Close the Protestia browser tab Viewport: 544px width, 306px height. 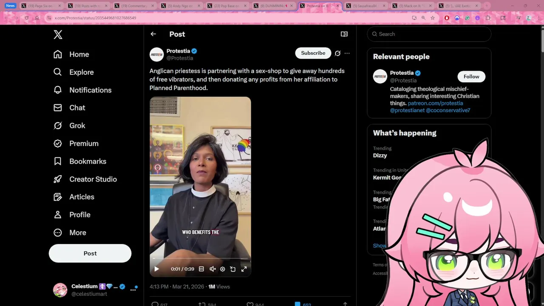[x=338, y=6]
